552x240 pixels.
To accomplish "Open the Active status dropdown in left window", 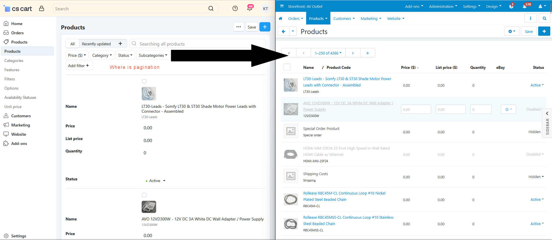I will (x=156, y=181).
